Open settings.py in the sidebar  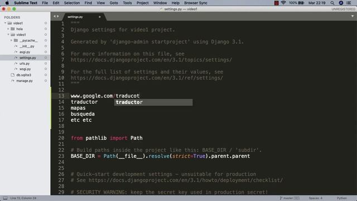coord(27,58)
